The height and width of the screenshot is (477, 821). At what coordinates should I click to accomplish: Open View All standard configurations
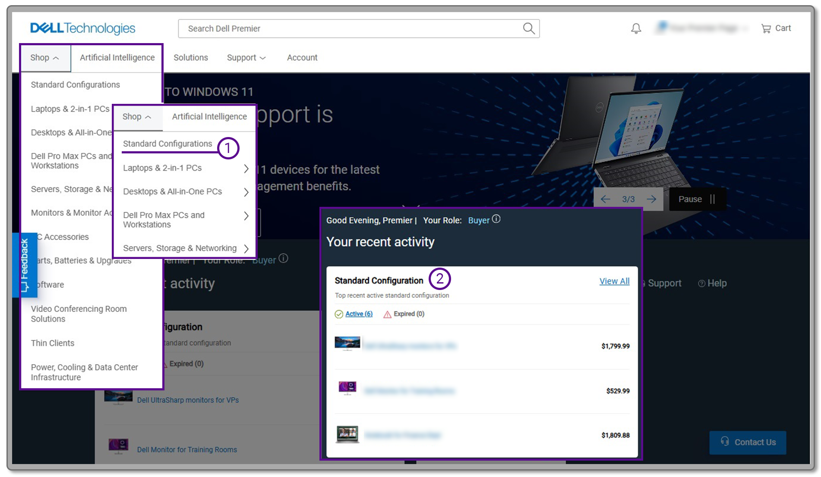tap(614, 281)
